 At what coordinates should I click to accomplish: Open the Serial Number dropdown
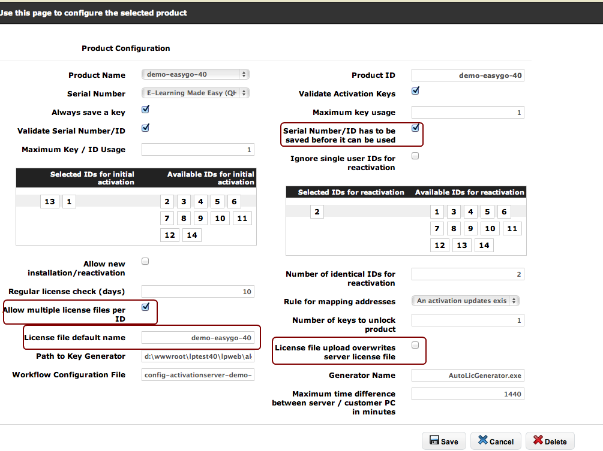click(x=196, y=93)
